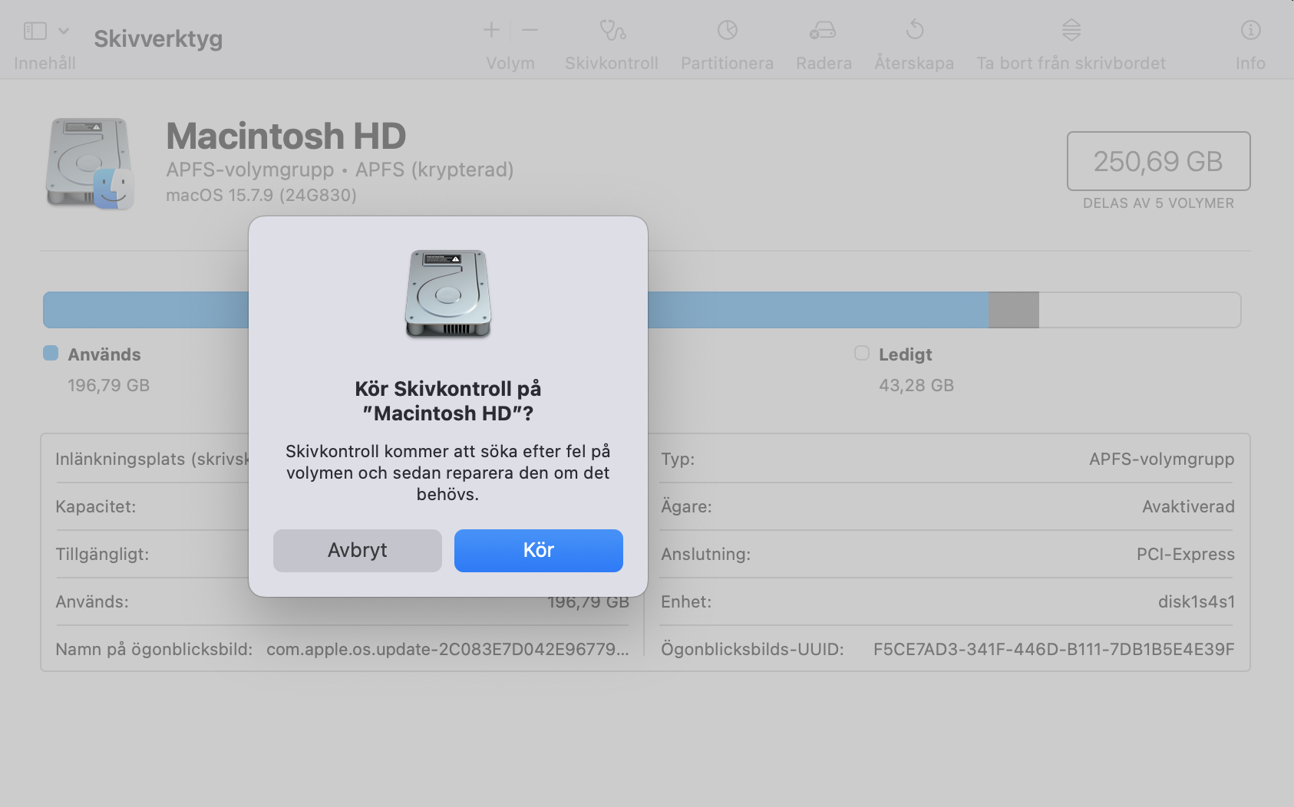Click the PCI-Express connection value
1294x807 pixels.
point(1185,554)
